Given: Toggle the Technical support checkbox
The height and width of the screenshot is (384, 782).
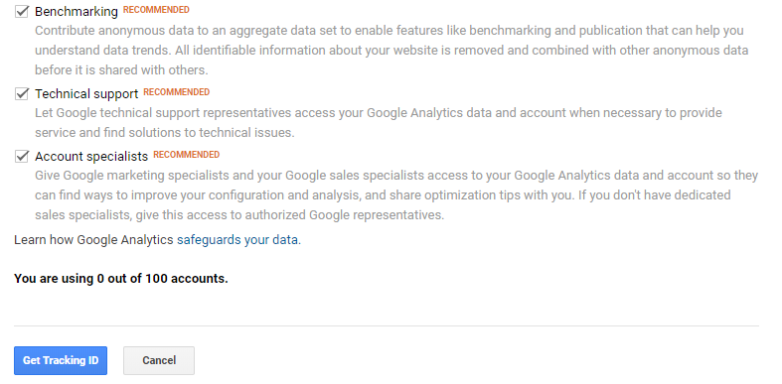Looking at the screenshot, I should tap(22, 93).
